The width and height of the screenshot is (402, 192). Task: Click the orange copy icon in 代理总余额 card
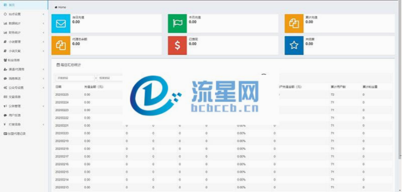click(61, 45)
